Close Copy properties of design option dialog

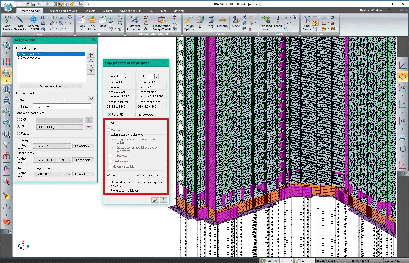pyautogui.click(x=165, y=63)
